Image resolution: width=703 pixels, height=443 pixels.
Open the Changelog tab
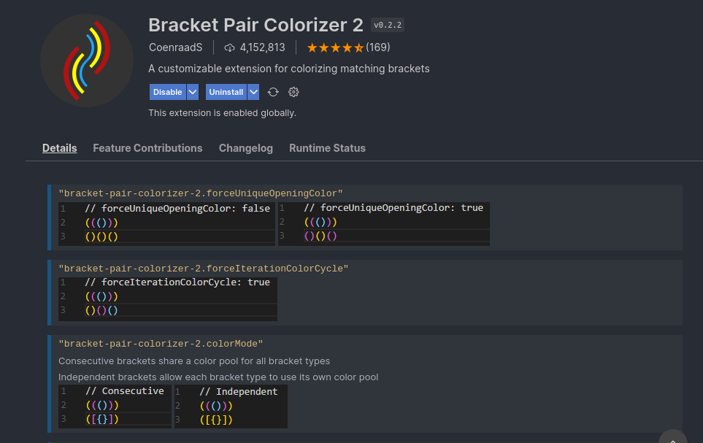245,148
